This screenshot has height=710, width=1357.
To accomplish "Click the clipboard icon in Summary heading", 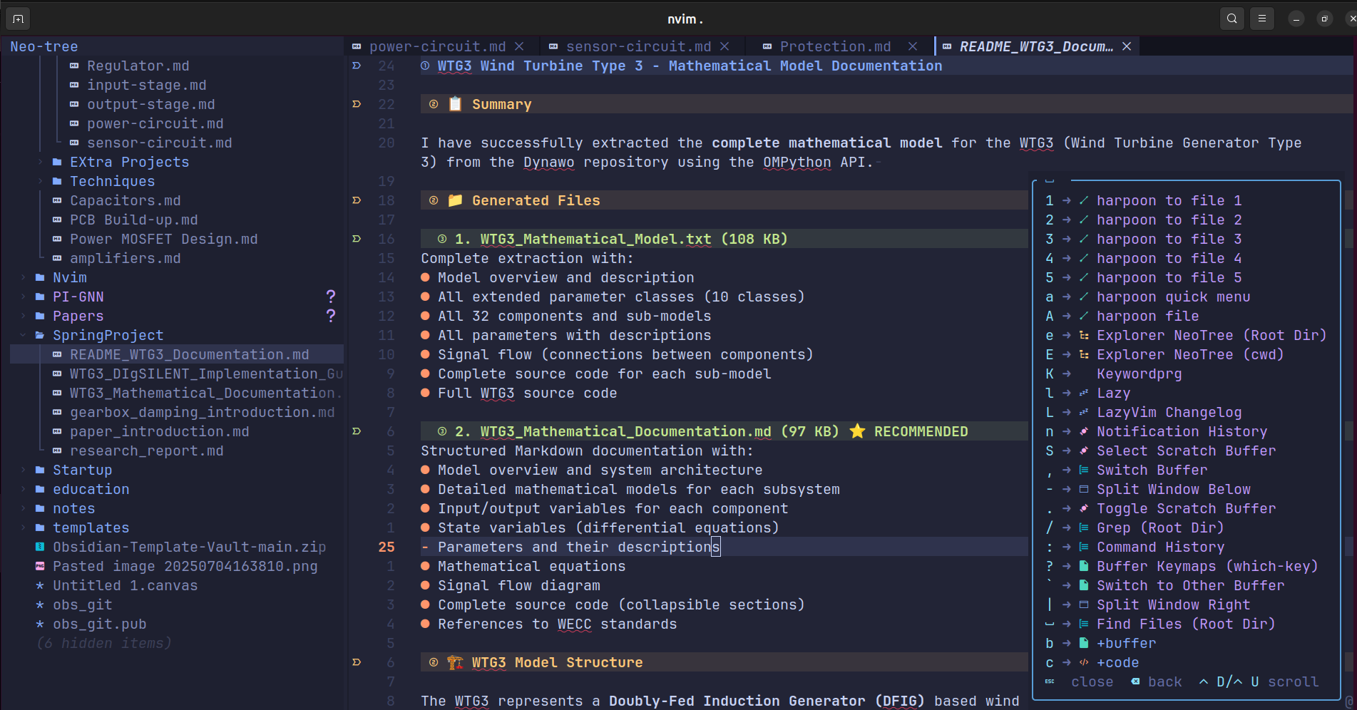I will pyautogui.click(x=455, y=104).
